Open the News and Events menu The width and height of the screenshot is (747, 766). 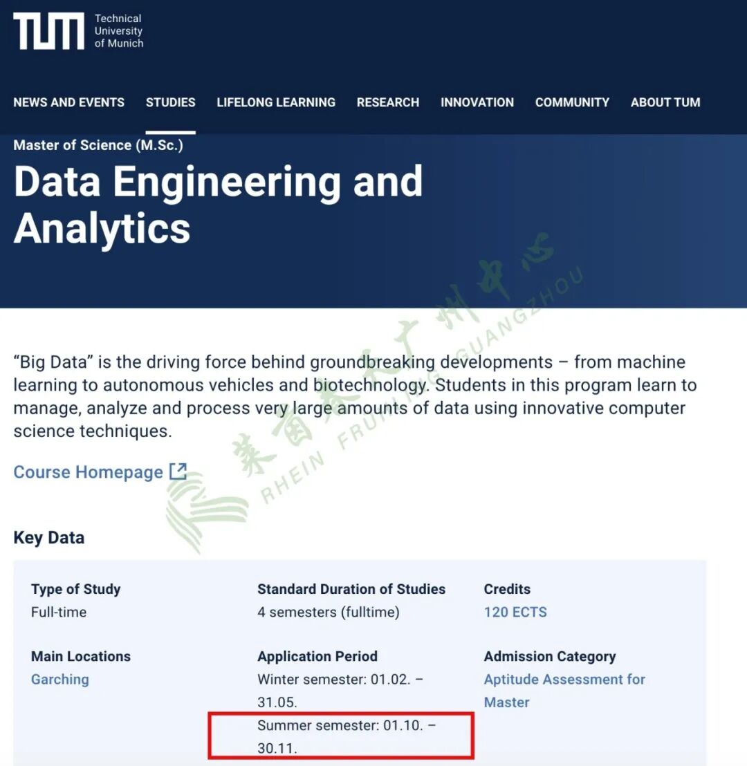click(69, 102)
